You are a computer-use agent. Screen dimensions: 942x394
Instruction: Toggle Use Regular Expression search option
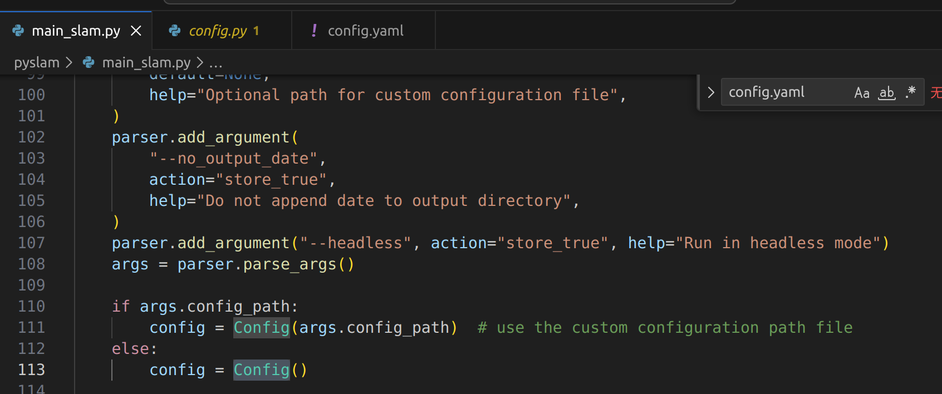pos(911,92)
